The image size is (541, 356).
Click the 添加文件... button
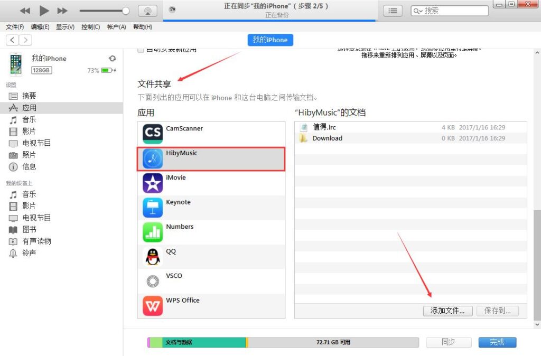447,311
